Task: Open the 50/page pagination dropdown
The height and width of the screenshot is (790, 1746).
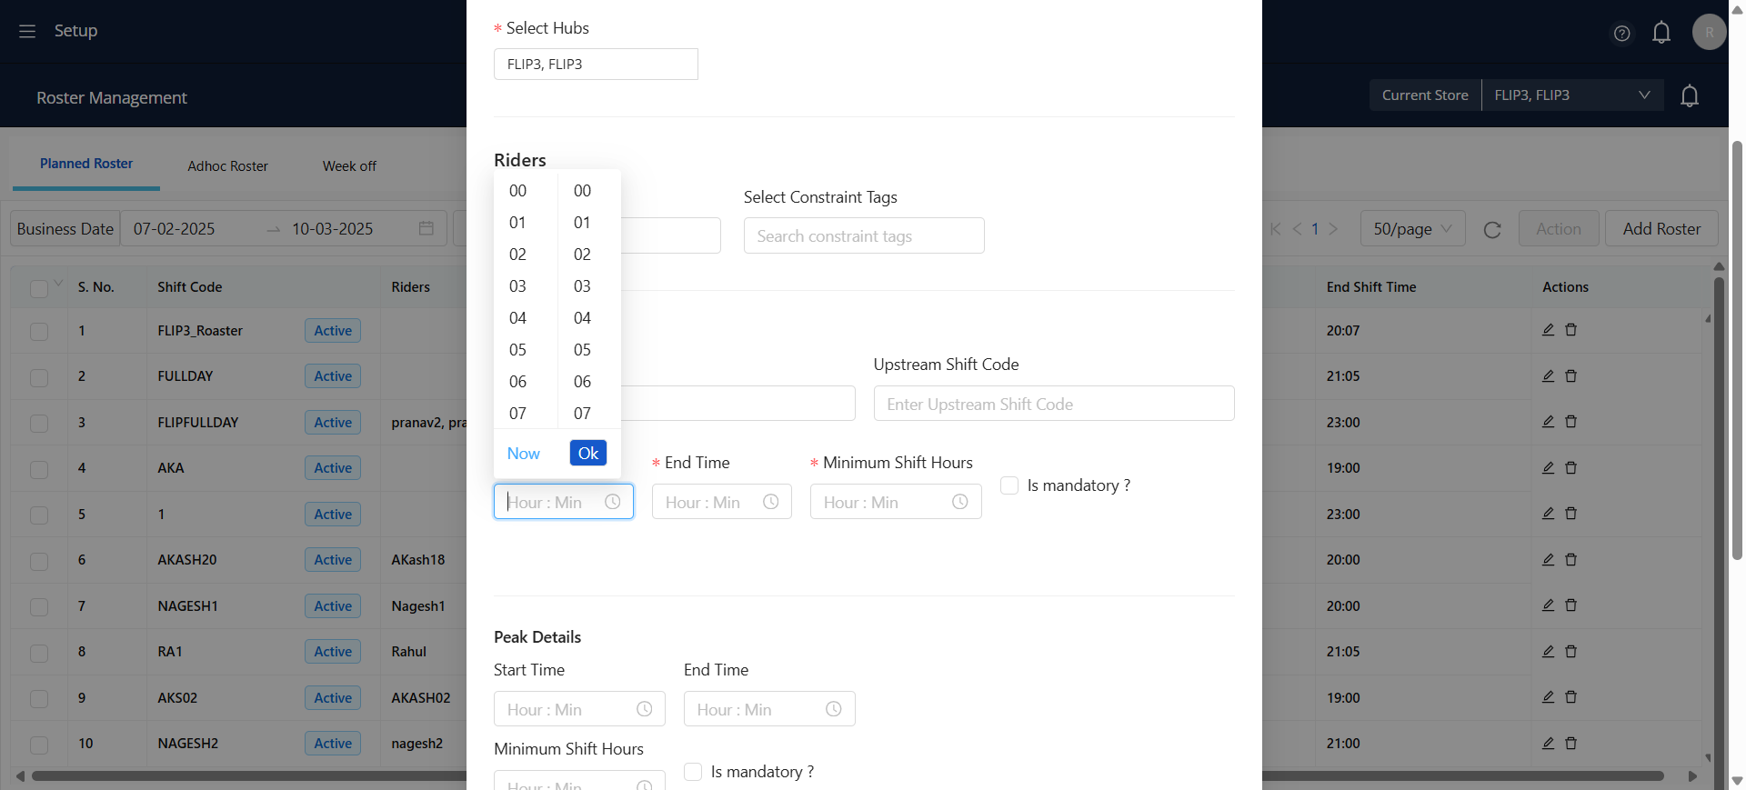Action: pos(1411,229)
